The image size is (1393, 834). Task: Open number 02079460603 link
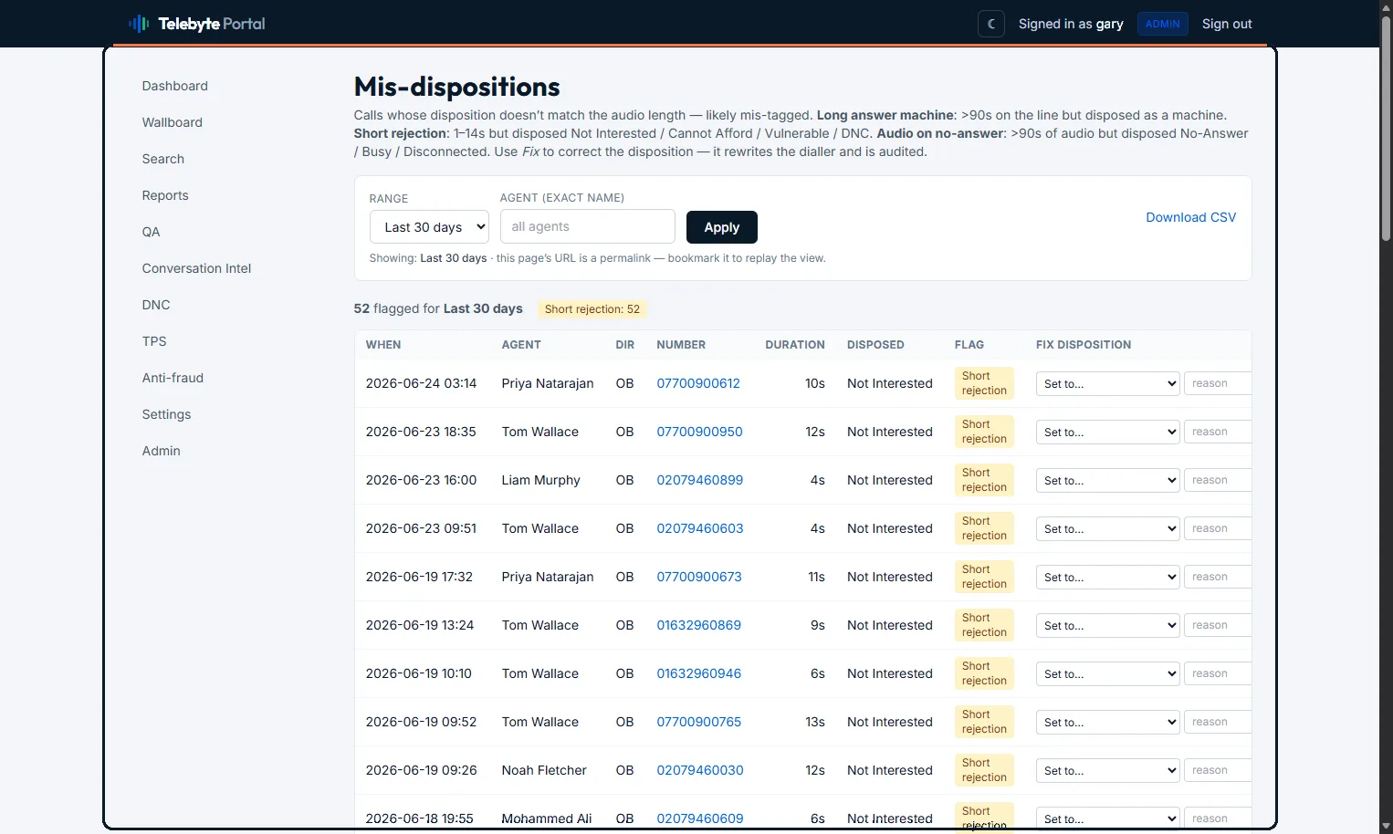click(x=699, y=528)
